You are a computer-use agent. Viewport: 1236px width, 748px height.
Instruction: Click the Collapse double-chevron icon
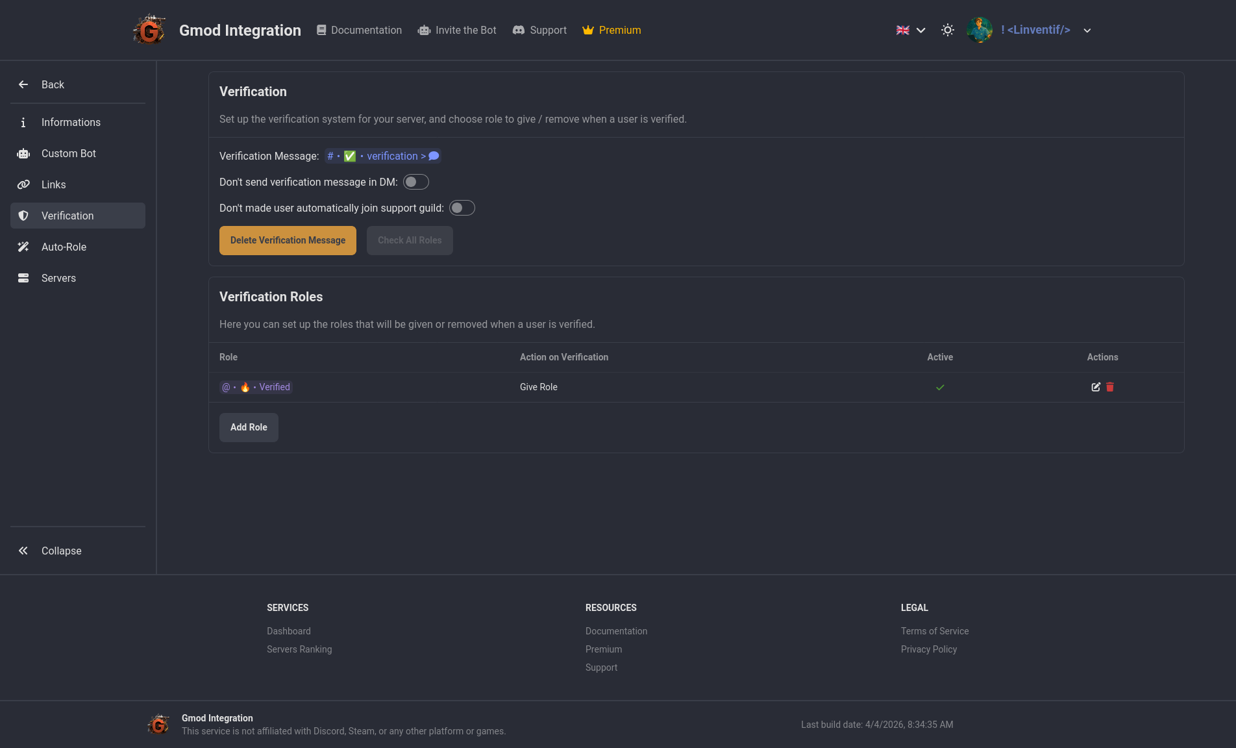[23, 551]
